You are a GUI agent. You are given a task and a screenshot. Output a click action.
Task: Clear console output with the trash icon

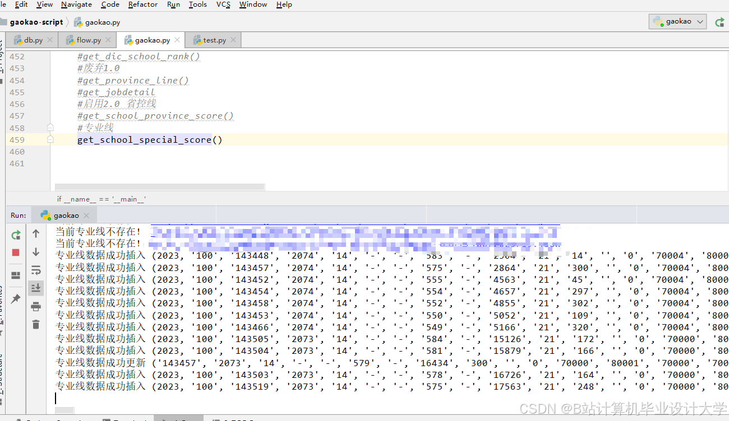coord(36,324)
